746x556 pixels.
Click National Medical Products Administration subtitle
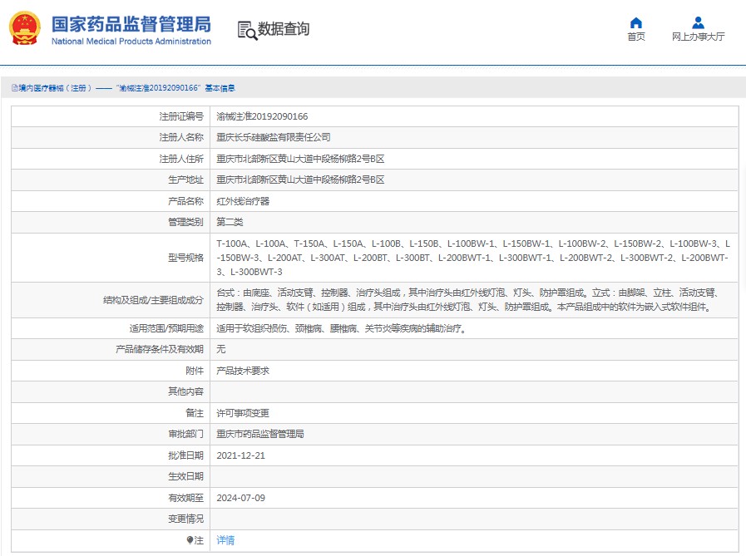[131, 42]
